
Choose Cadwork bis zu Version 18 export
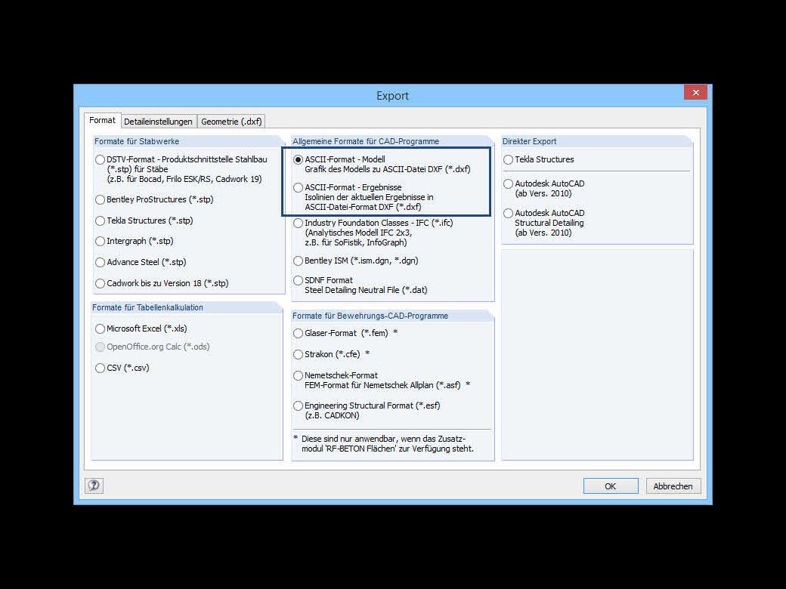point(100,283)
